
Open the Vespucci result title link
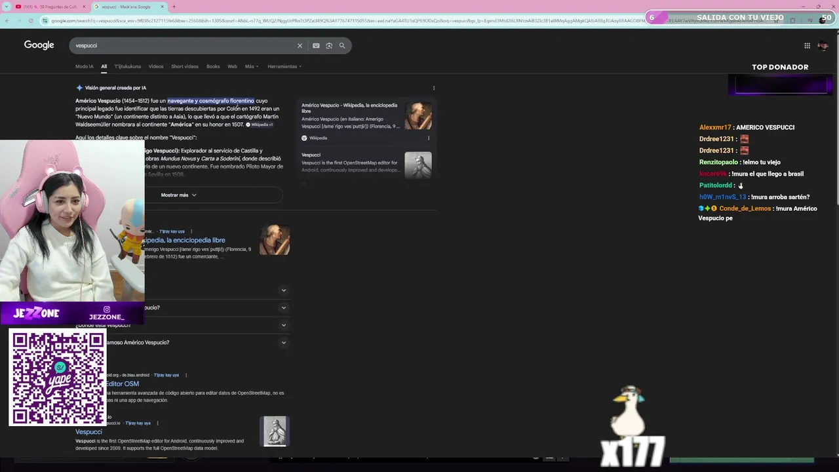click(88, 432)
